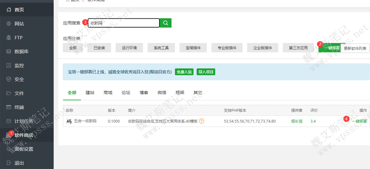Click the home icon in sidebar
The width and height of the screenshot is (370, 169).
coord(9,10)
